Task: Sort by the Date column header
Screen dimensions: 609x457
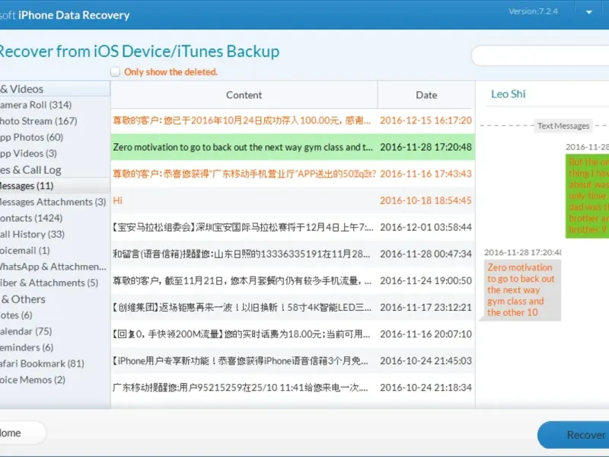Action: (426, 94)
